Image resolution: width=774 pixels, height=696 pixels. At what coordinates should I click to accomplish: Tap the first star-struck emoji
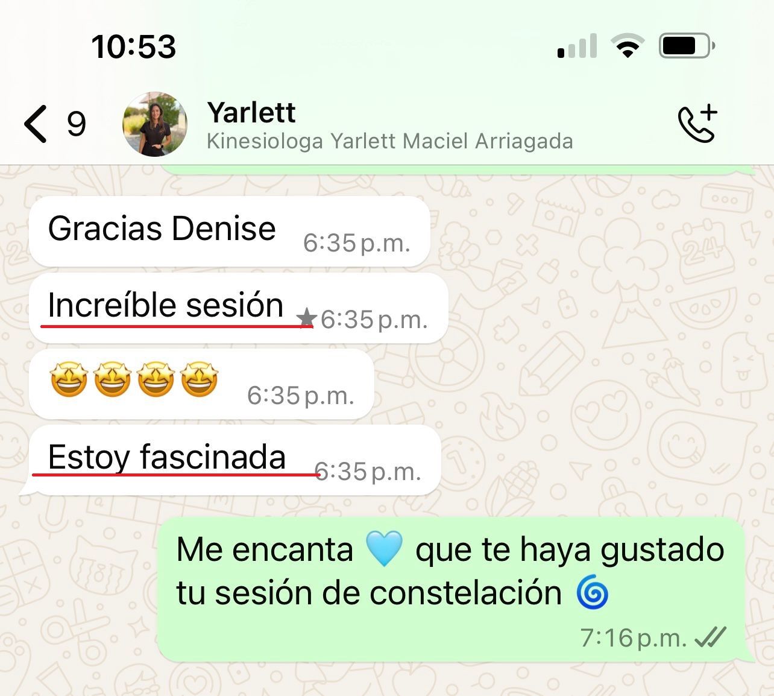tap(69, 380)
